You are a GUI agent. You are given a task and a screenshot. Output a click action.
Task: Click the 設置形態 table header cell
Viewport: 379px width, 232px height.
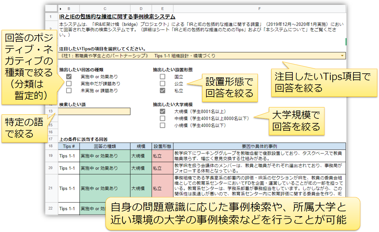point(162,146)
